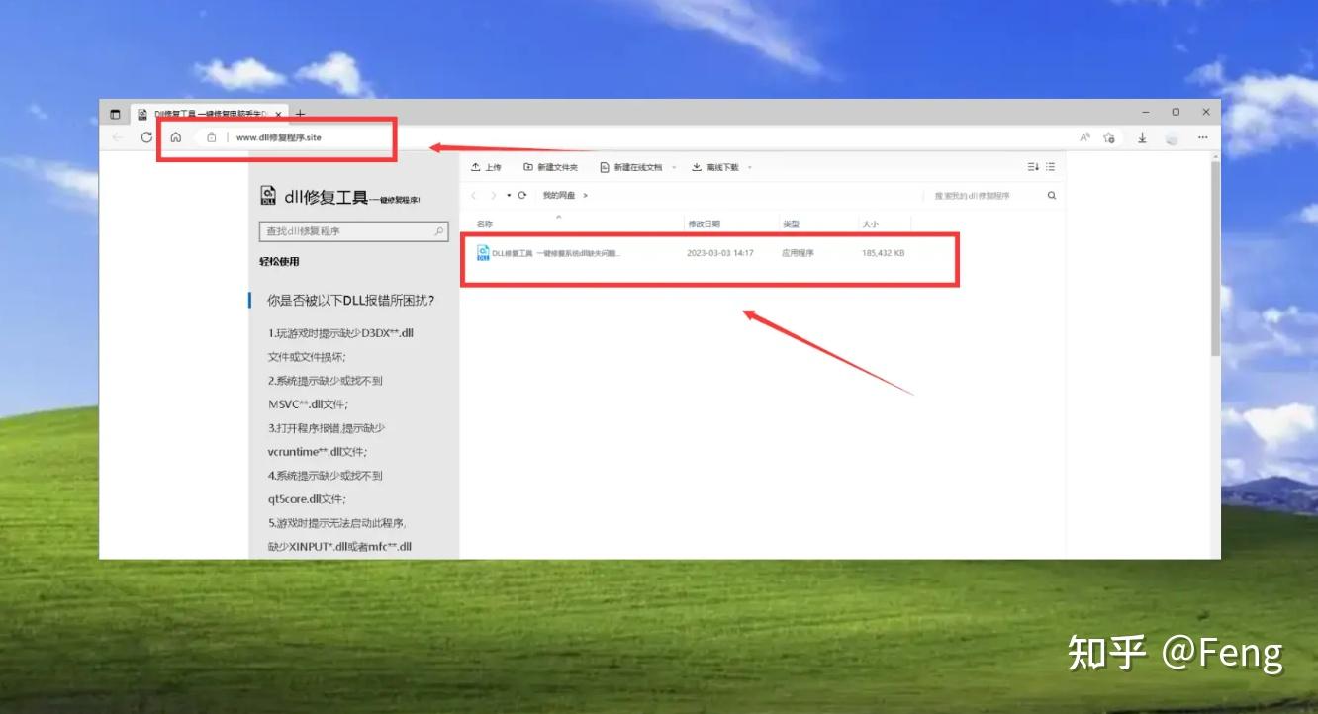Open the DLL修复工具 application file entry
Image resolution: width=1318 pixels, height=714 pixels.
click(554, 253)
